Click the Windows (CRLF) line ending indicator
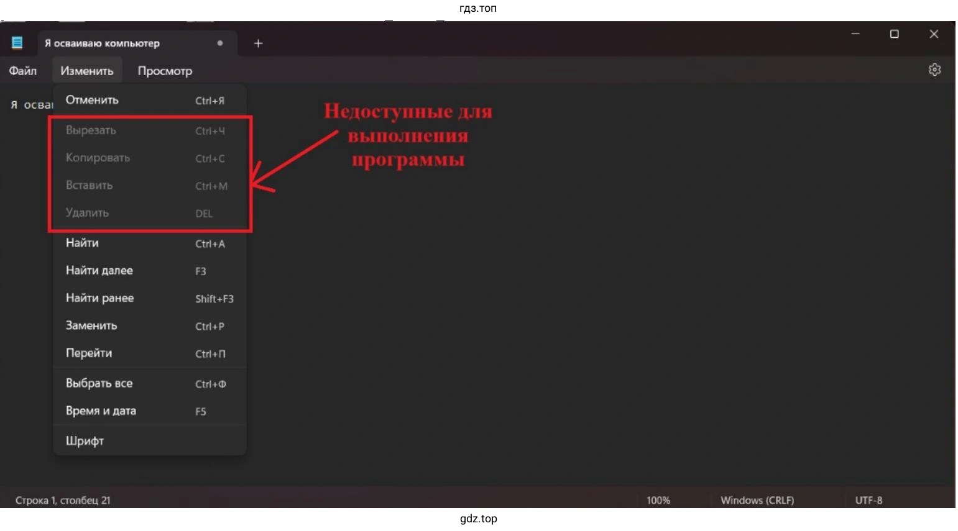The image size is (958, 531). 756,500
